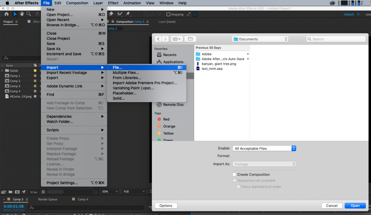Check the Create Composition option
371x215 pixels.
(x=234, y=174)
